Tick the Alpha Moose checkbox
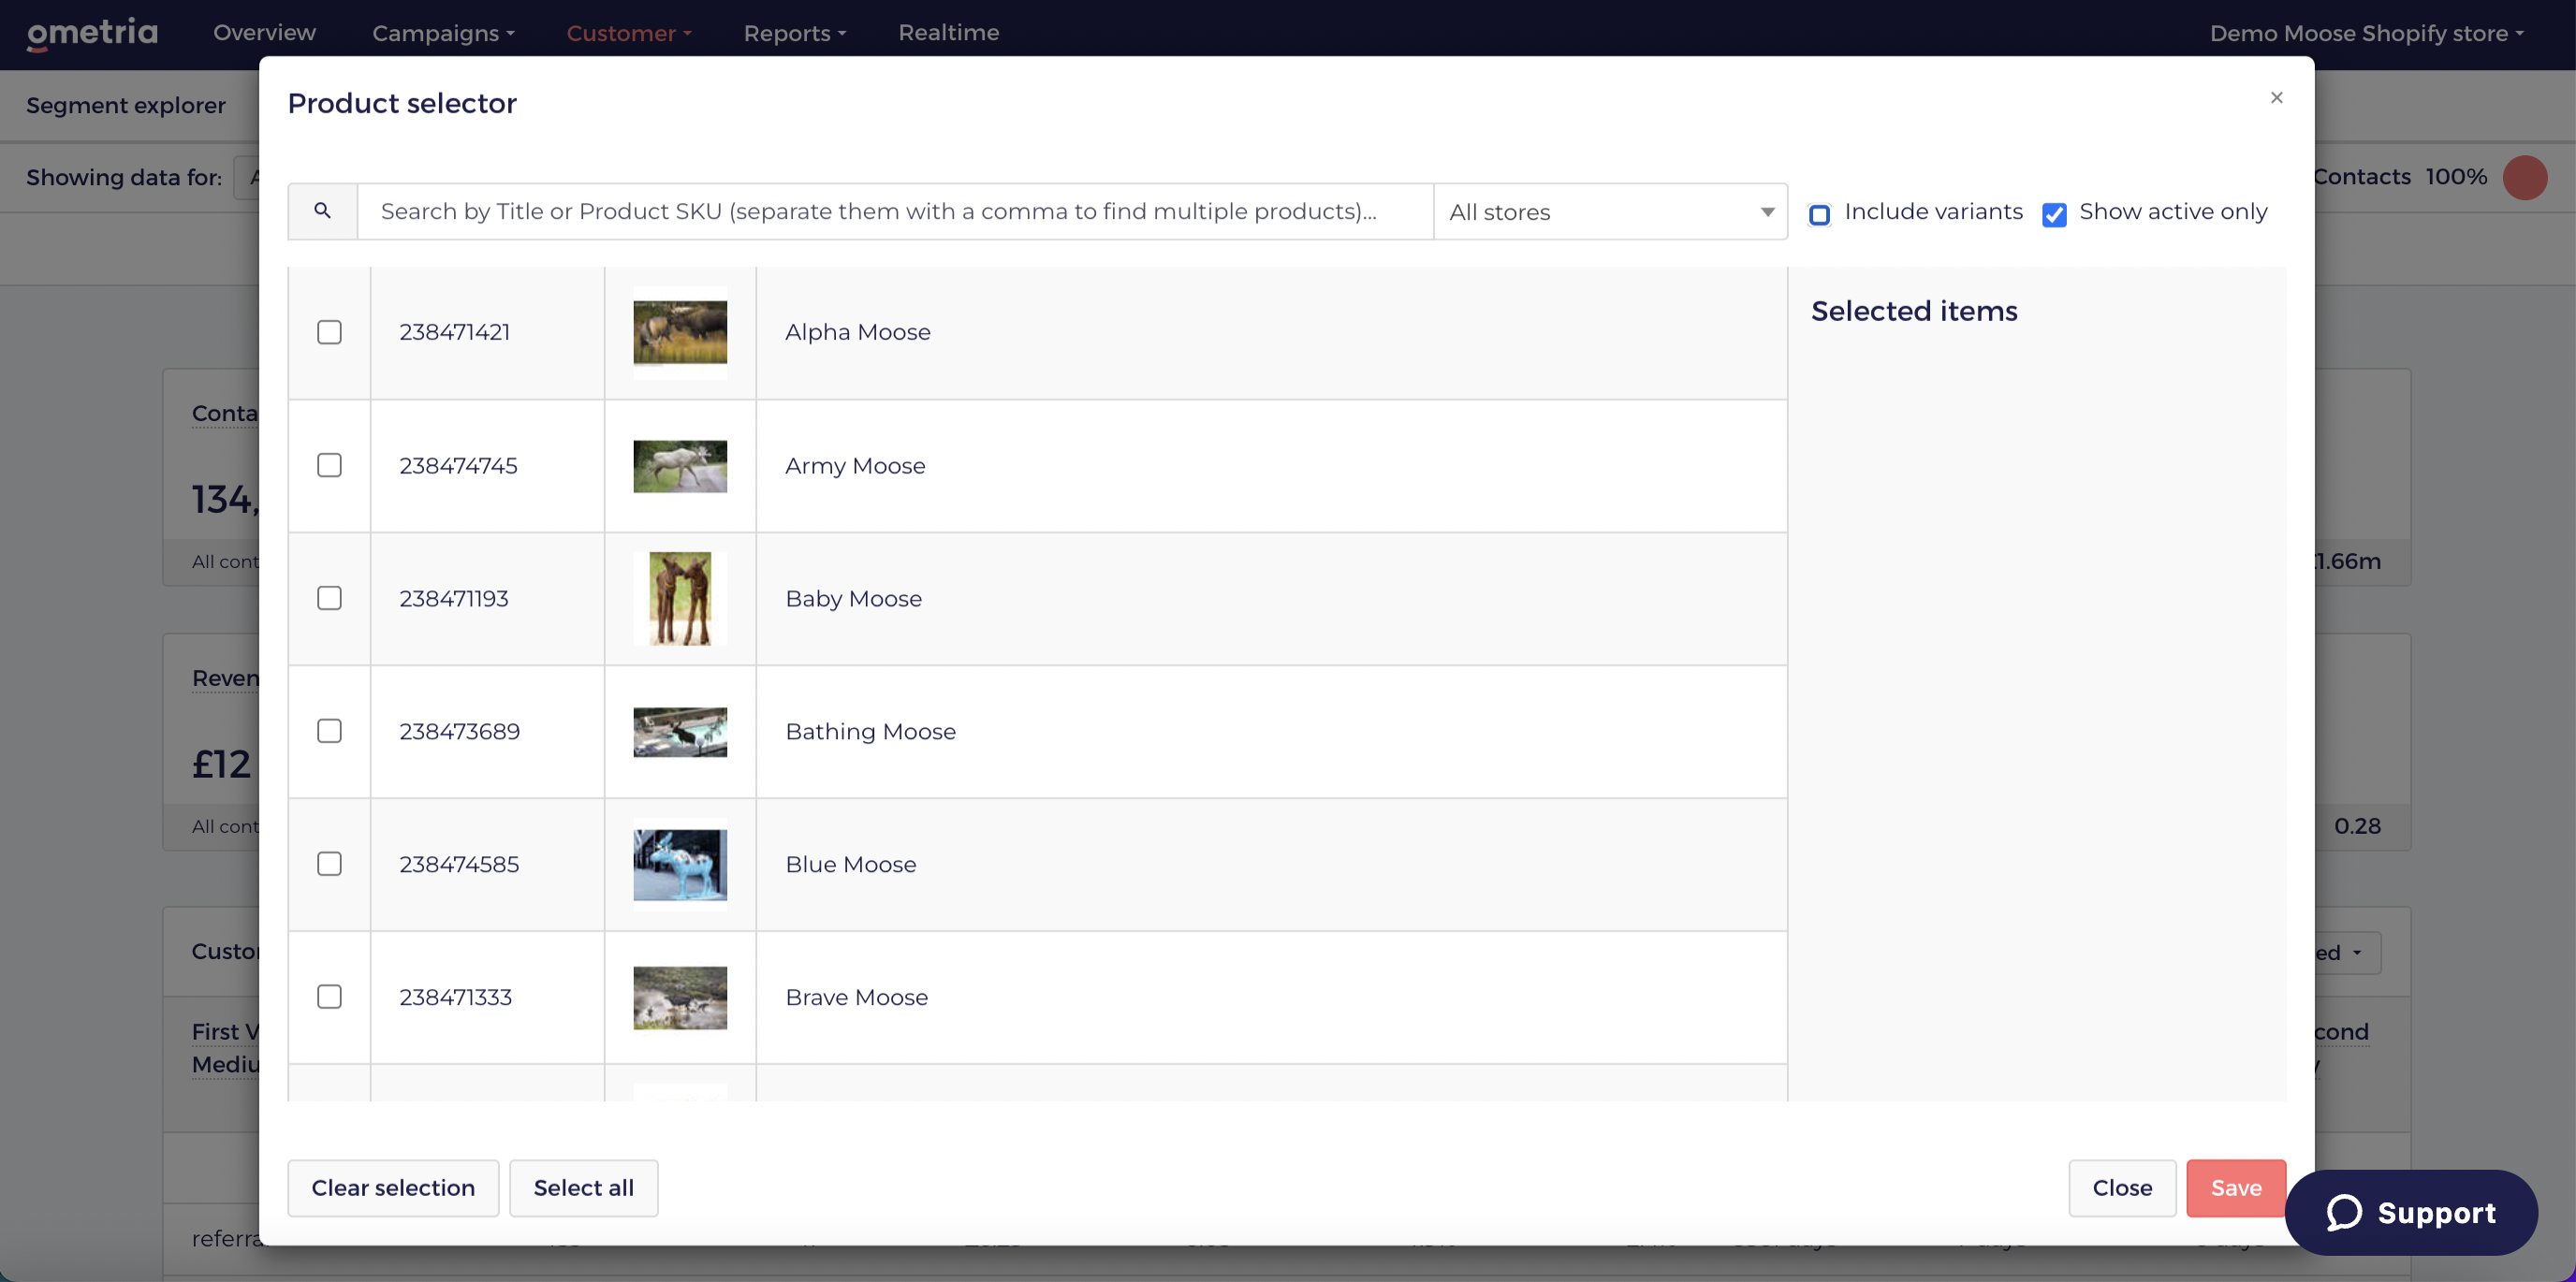 pos(329,332)
